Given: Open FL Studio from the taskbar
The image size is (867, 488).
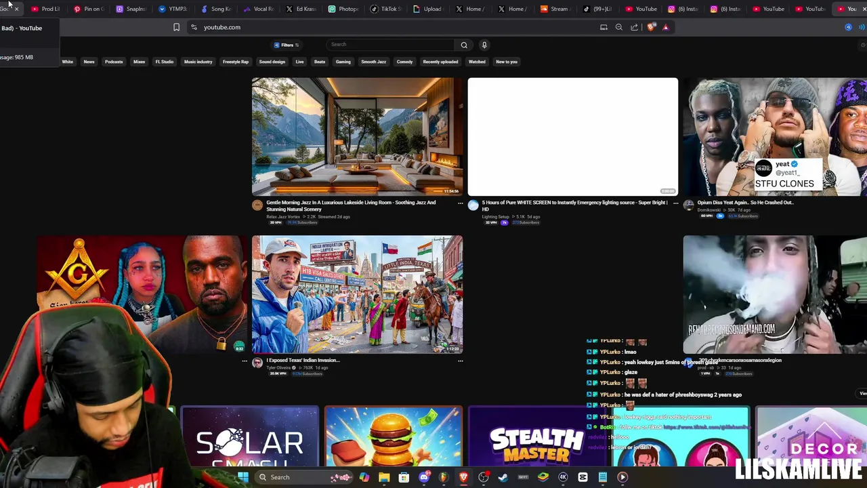Looking at the screenshot, I should tap(444, 477).
